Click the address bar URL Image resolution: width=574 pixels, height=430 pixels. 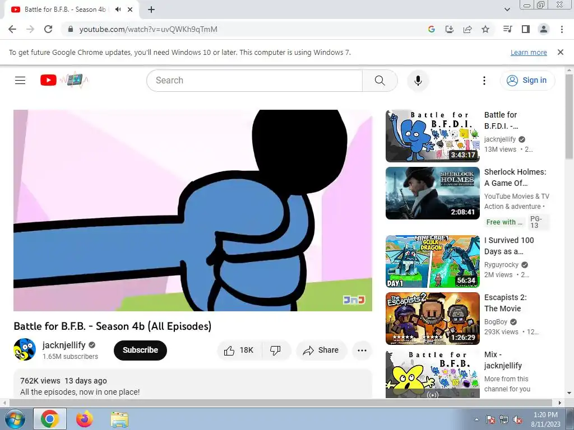[x=148, y=29]
